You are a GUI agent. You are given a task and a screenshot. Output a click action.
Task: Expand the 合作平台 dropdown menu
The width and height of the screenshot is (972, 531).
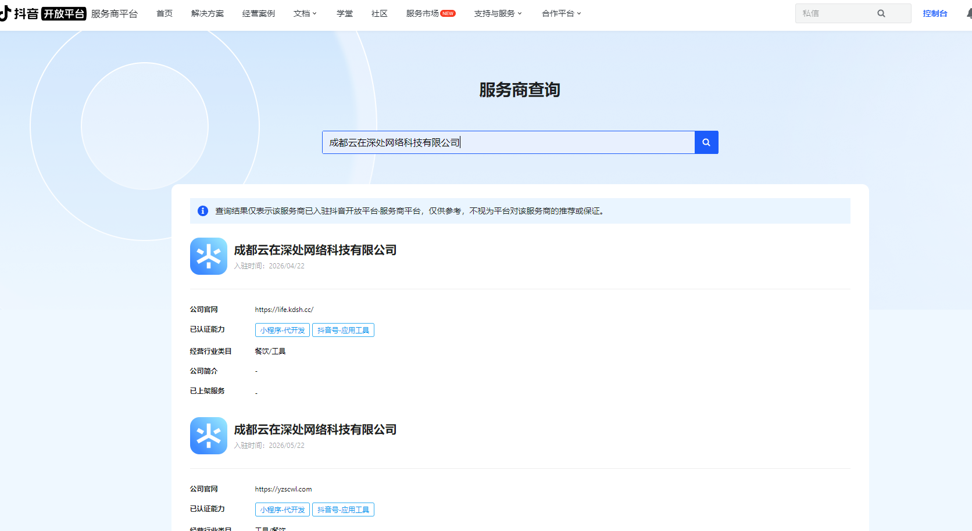click(562, 13)
